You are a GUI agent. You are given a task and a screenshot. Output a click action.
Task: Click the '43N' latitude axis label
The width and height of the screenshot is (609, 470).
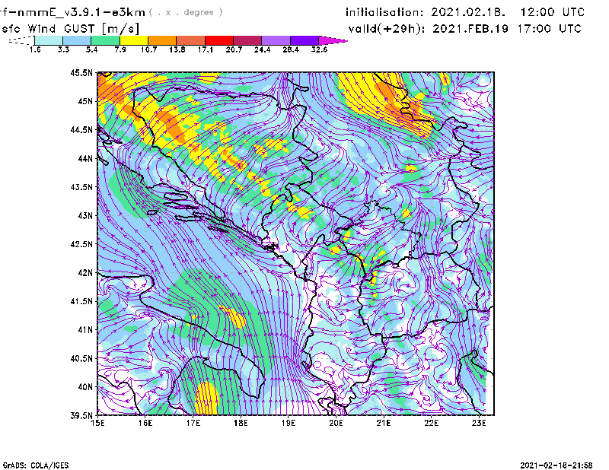point(85,215)
